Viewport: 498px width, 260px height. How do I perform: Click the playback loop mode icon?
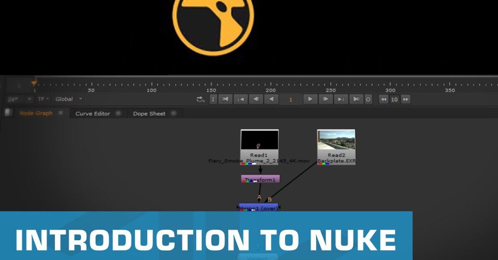click(200, 99)
